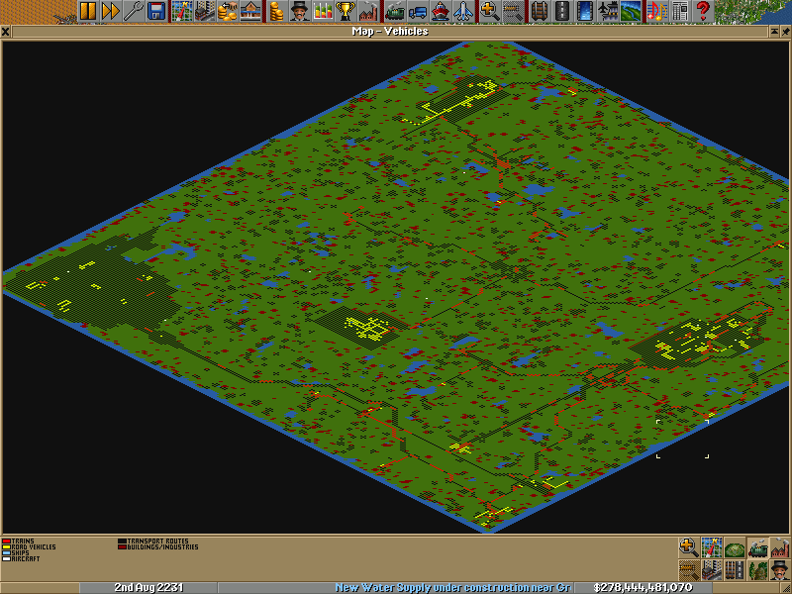
Task: Click the Map - Vehicles title bar
Action: pyautogui.click(x=390, y=32)
